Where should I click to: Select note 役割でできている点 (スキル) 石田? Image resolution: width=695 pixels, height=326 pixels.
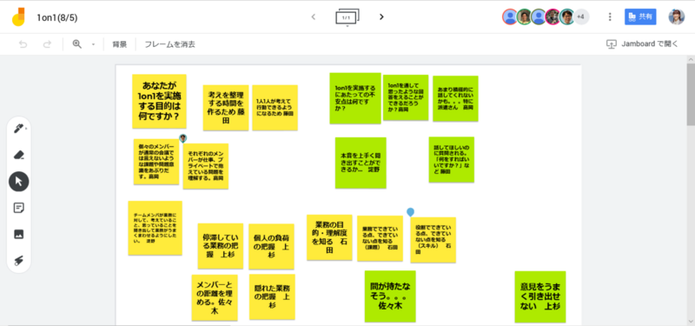tap(433, 240)
